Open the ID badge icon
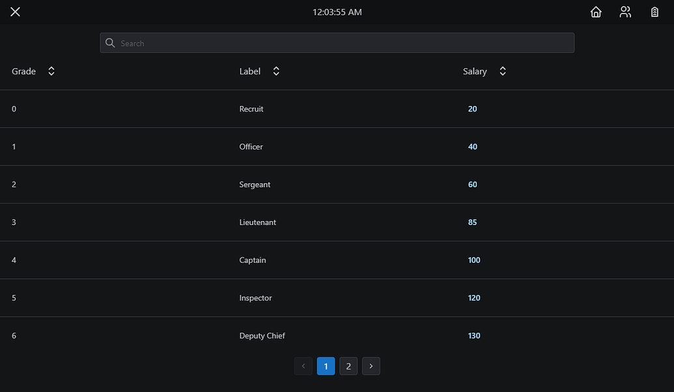 point(654,12)
